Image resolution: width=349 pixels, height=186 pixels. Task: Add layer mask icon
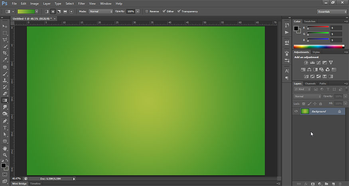pyautogui.click(x=313, y=184)
